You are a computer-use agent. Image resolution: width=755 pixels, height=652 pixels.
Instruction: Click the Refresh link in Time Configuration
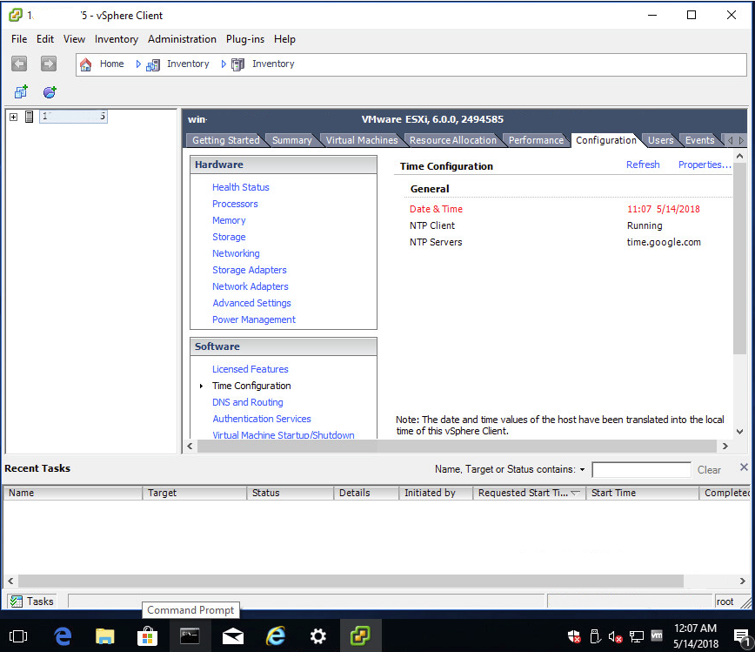tap(643, 165)
